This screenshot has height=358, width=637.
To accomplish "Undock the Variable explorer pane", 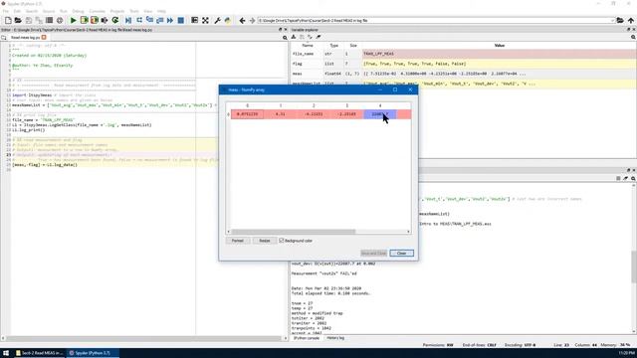I will tap(628, 30).
